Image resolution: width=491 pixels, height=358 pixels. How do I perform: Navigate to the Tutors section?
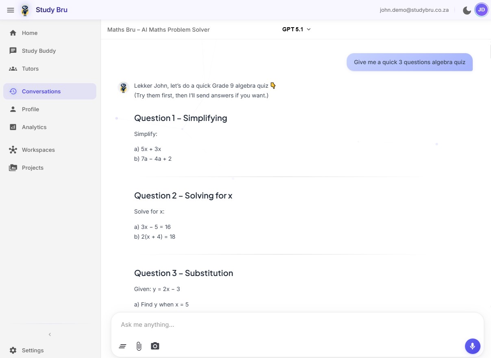[30, 69]
